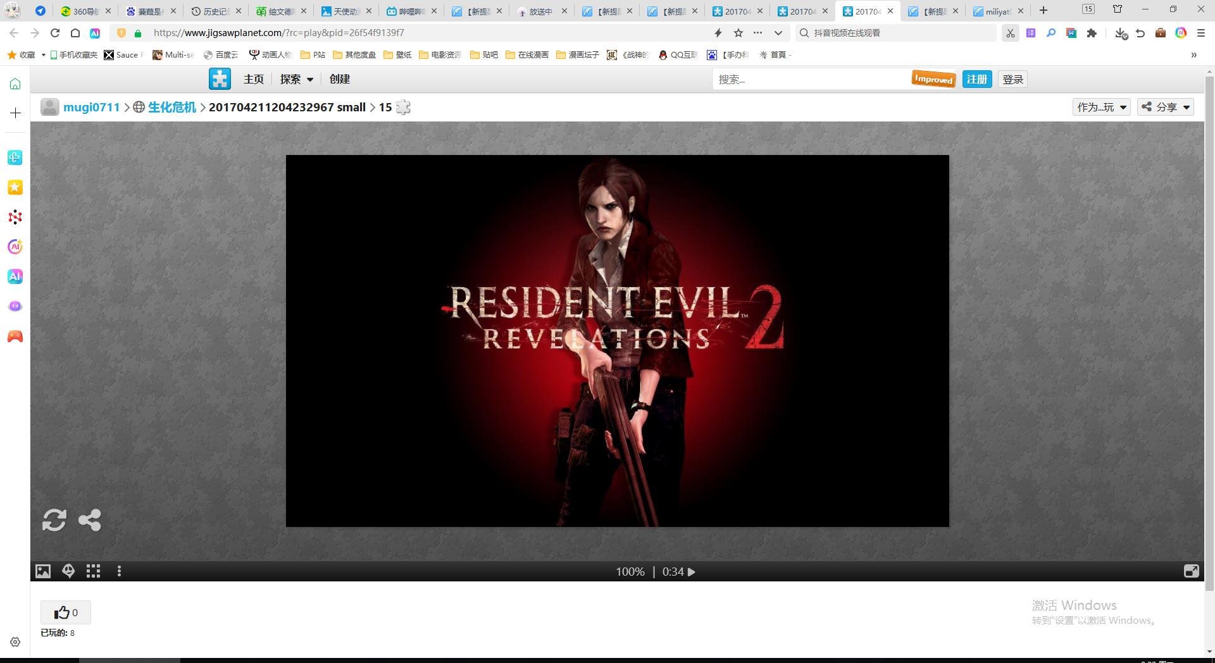Click the Jigsaw Planet puzzle-piece logo

pyautogui.click(x=220, y=79)
